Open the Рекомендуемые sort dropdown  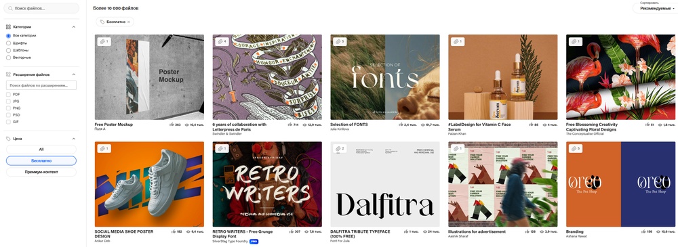point(656,8)
